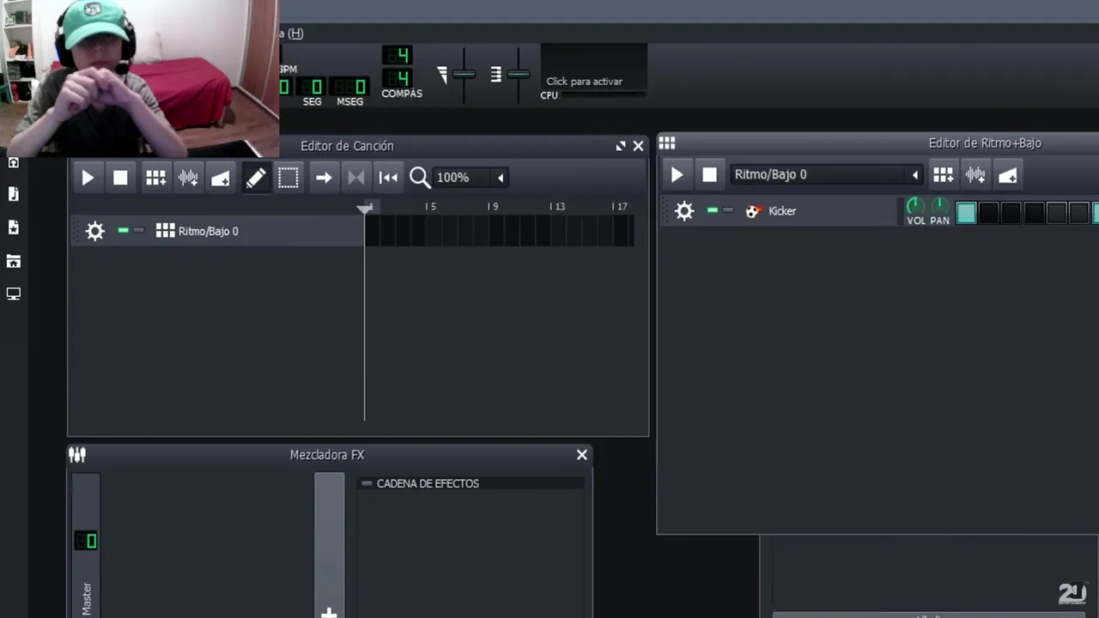Maximize the Editor de Canción window

coord(621,146)
